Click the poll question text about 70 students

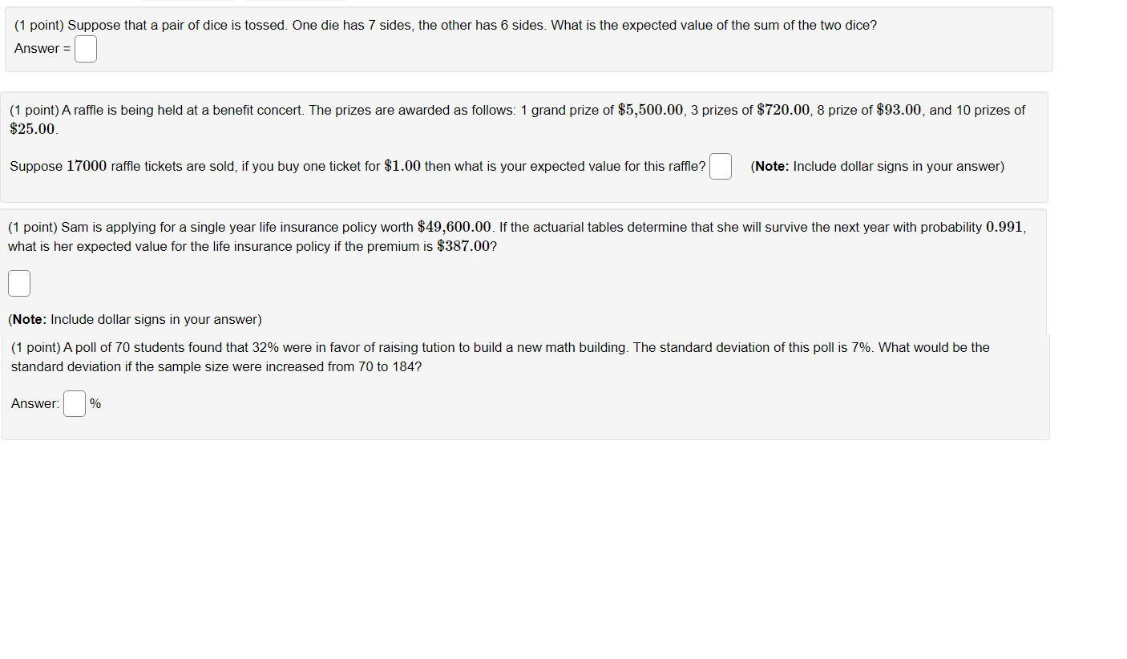[x=500, y=358]
